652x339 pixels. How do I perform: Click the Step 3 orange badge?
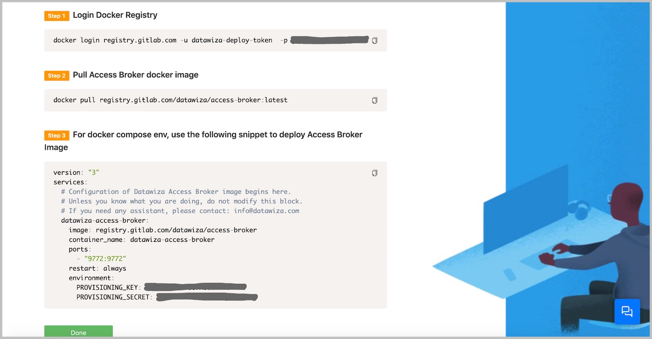click(x=57, y=135)
